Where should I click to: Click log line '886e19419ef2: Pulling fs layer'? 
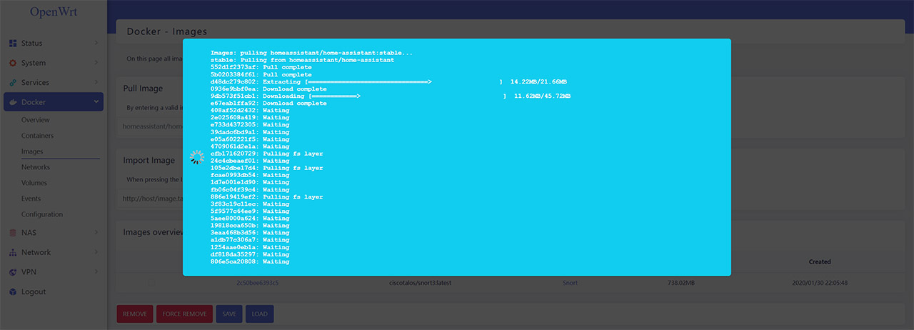266,197
